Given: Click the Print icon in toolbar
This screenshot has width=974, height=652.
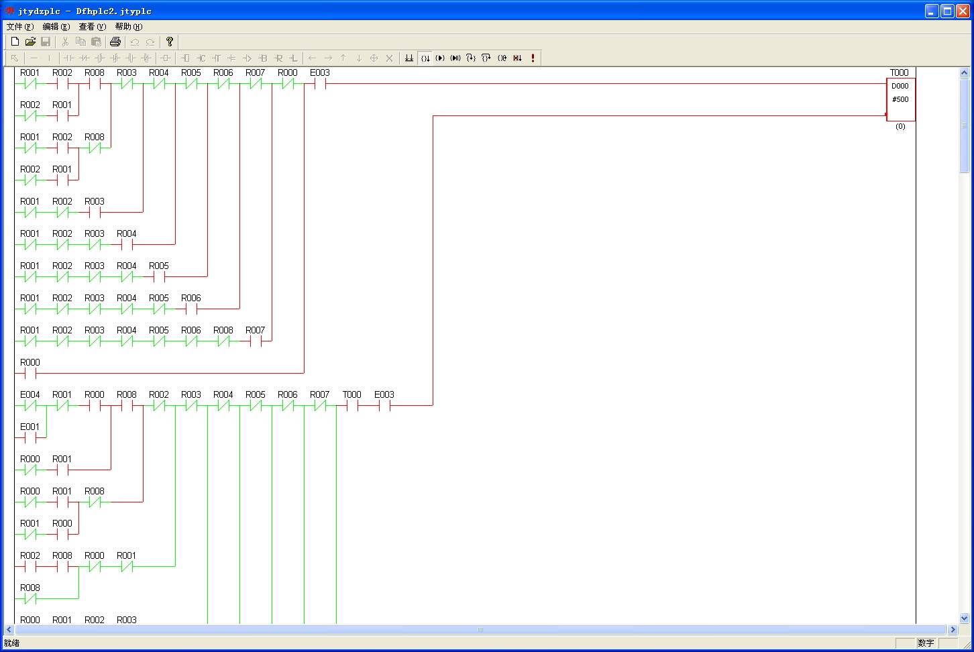Looking at the screenshot, I should point(115,42).
